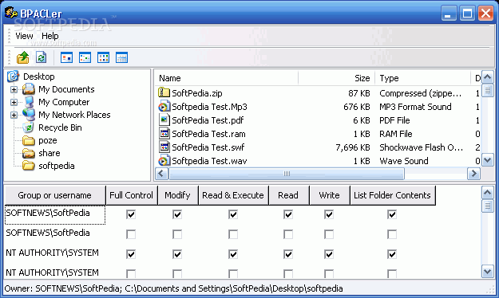Click the 'Wave Sound' type cell
This screenshot has height=298, width=499.
(x=404, y=161)
